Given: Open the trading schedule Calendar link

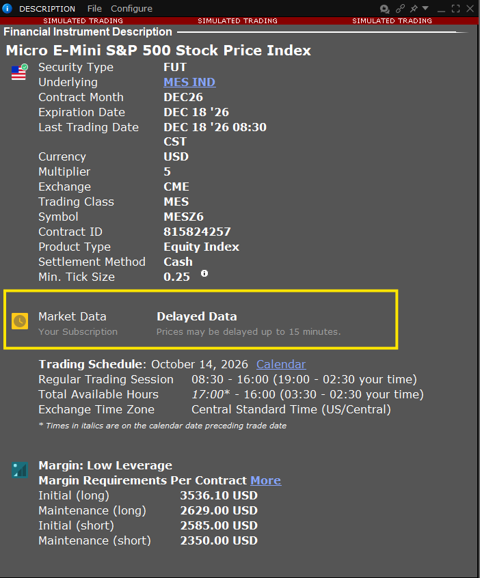Looking at the screenshot, I should (x=281, y=364).
